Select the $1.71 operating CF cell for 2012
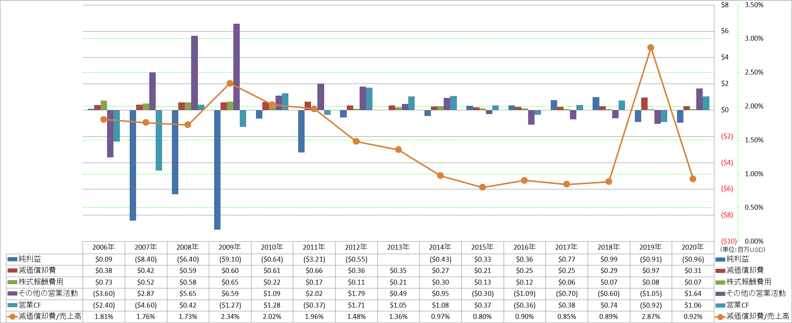The height and width of the screenshot is (323, 792). (x=356, y=305)
